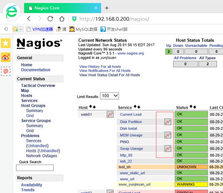Click View Notifications For All Hosts
This screenshot has width=223, height=193.
point(105,71)
